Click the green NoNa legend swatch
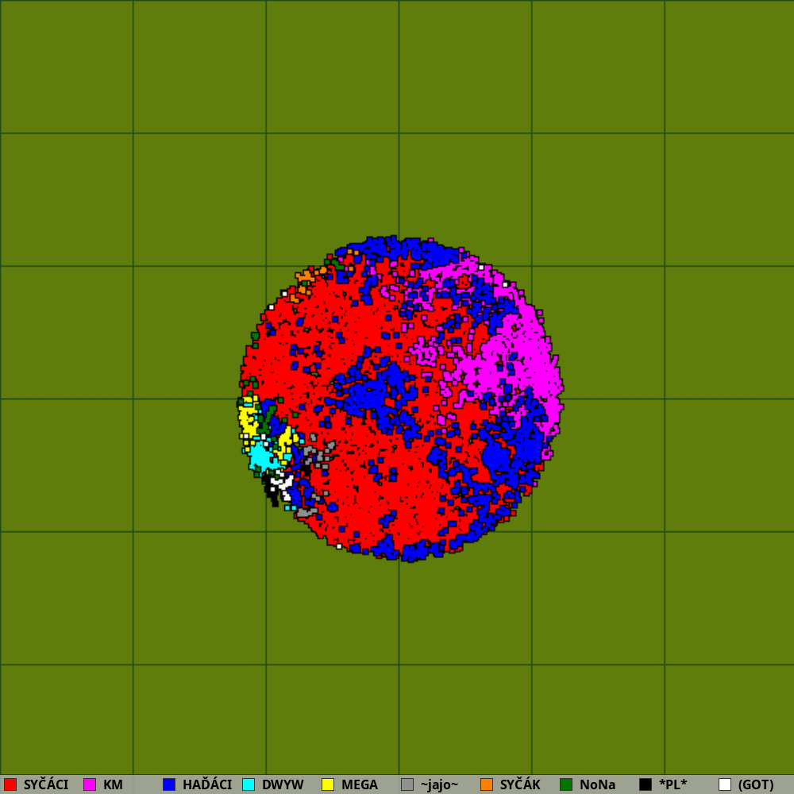Image resolution: width=794 pixels, height=794 pixels. click(566, 784)
